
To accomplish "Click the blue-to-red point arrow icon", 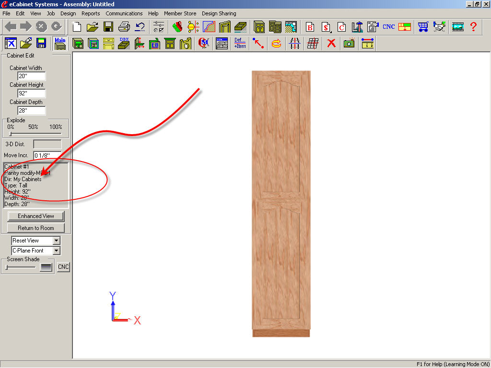I will pos(258,43).
